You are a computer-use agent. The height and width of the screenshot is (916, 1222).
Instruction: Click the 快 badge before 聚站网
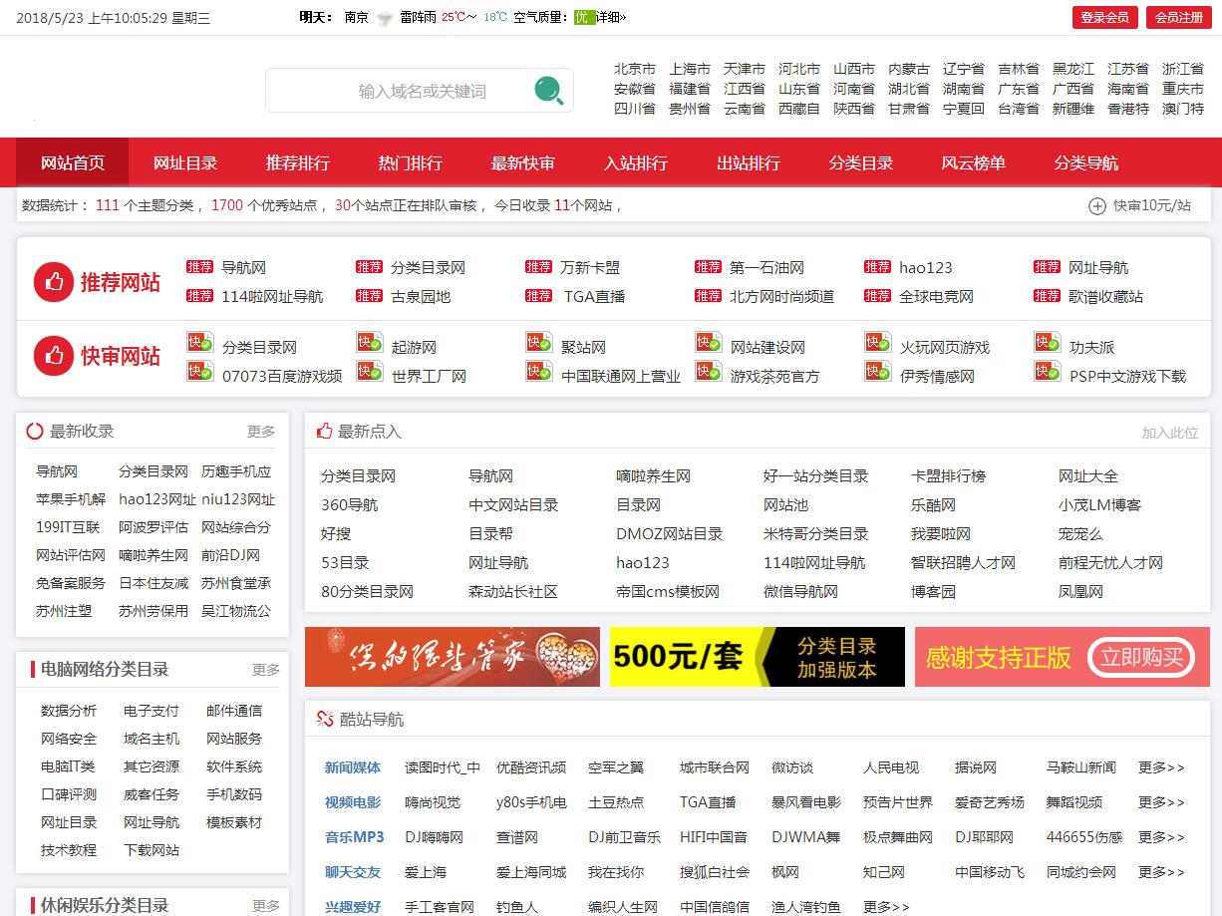(x=538, y=343)
